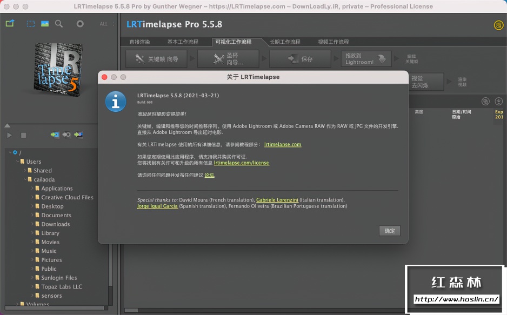Screen dimensions: 507x315
Task: Click the lrtimelapse.com link in About dialog
Action: coord(283,144)
